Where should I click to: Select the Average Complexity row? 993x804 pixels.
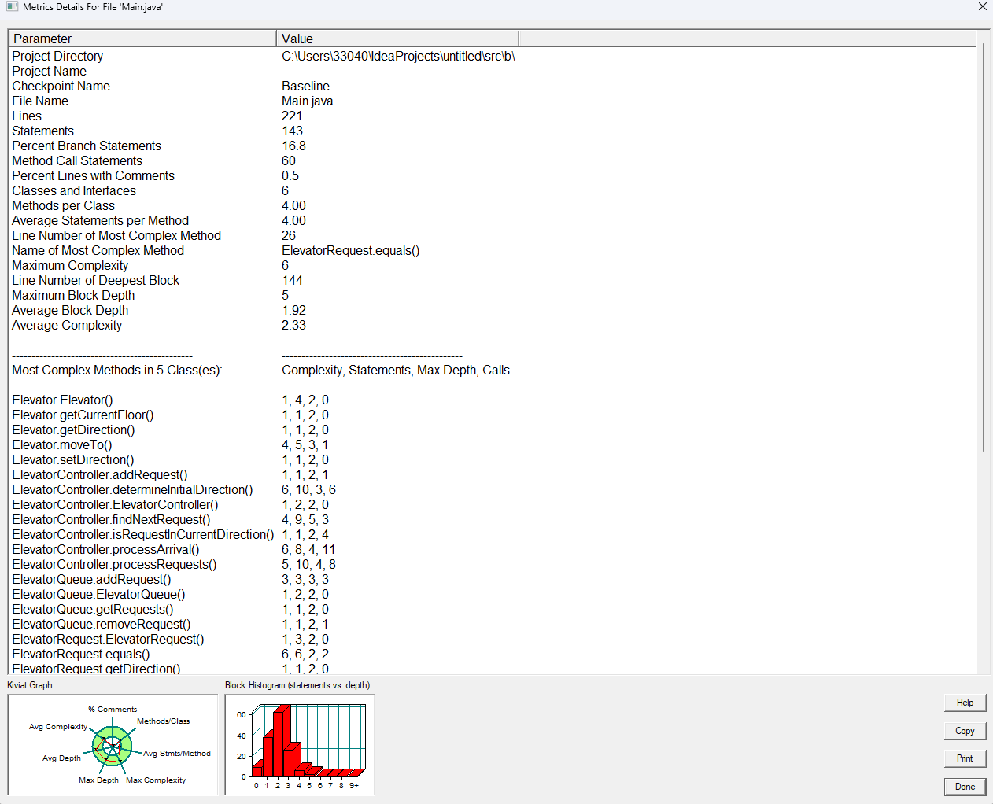pos(264,326)
